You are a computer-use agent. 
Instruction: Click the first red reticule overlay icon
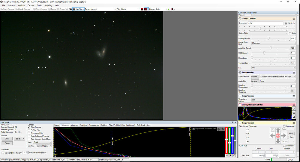tap(142, 9)
